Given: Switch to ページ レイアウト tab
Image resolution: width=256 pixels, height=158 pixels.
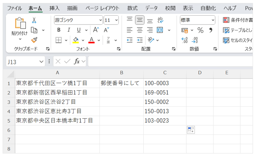Looking at the screenshot, I should point(102,8).
